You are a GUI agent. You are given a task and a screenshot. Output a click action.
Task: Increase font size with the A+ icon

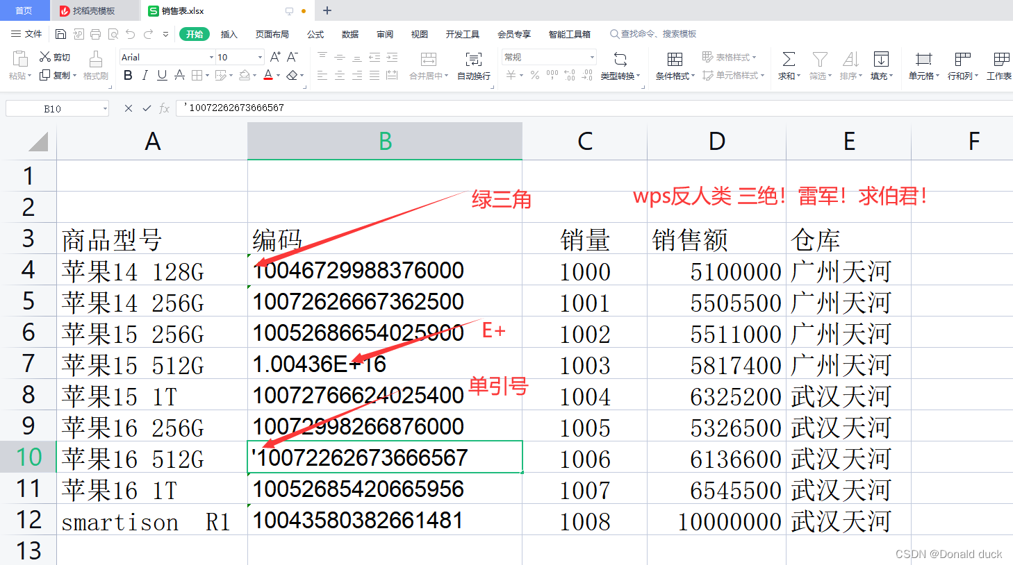275,57
